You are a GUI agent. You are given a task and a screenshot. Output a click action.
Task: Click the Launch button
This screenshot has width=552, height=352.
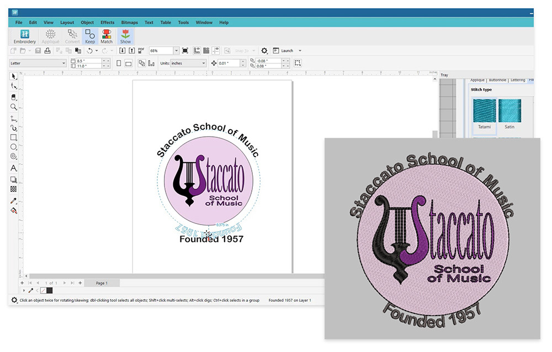[x=287, y=50]
